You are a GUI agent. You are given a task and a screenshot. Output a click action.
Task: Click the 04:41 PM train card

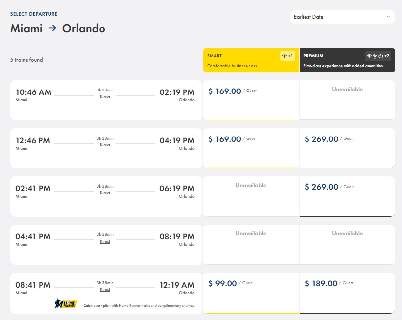tap(106, 244)
